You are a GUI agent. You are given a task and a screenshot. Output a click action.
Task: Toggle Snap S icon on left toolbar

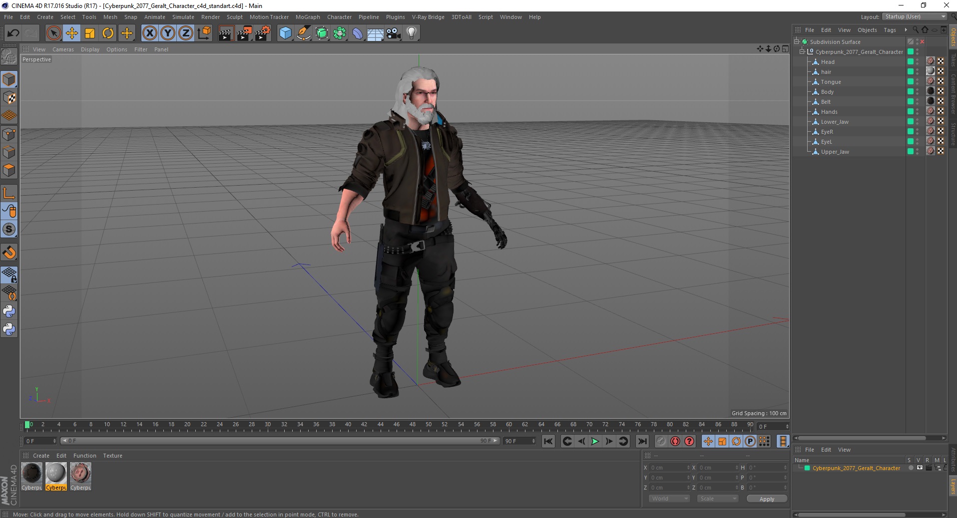click(x=9, y=230)
